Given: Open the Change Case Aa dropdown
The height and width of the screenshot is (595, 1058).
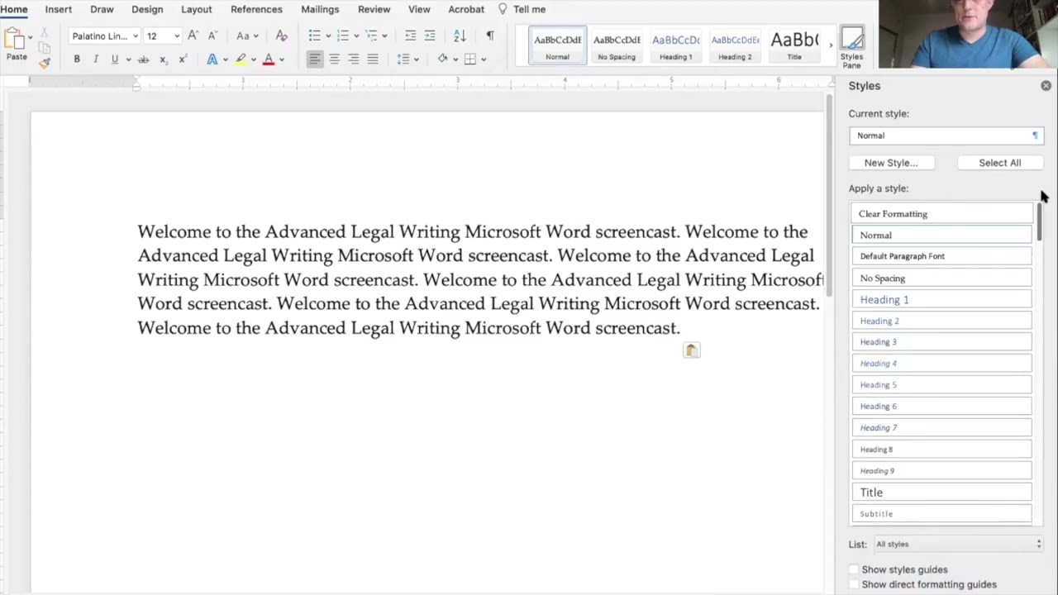Looking at the screenshot, I should (x=247, y=36).
